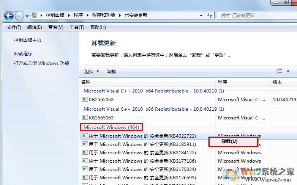
Task: Click icon of update KB3185911
Action: [85, 144]
